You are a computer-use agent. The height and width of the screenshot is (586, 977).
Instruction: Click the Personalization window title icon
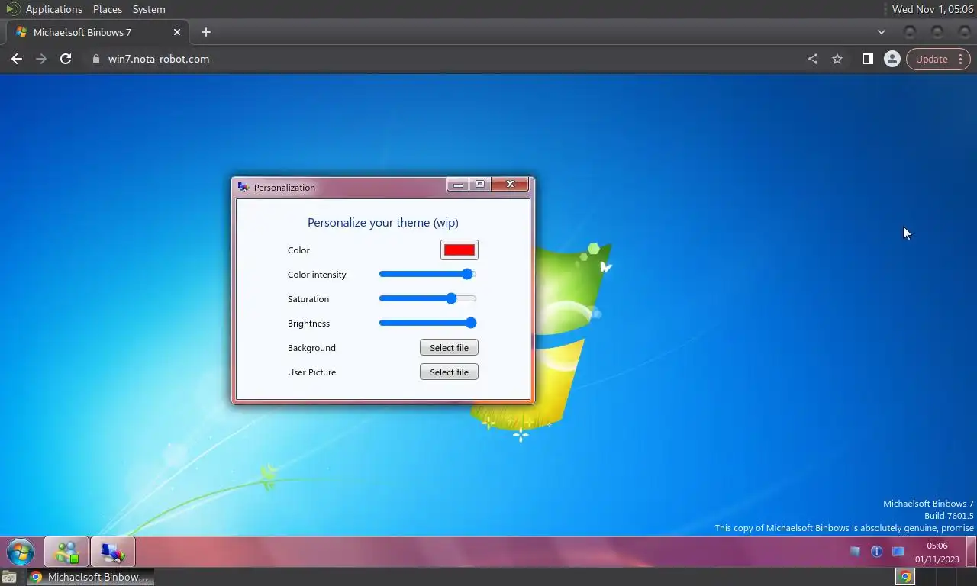(243, 187)
